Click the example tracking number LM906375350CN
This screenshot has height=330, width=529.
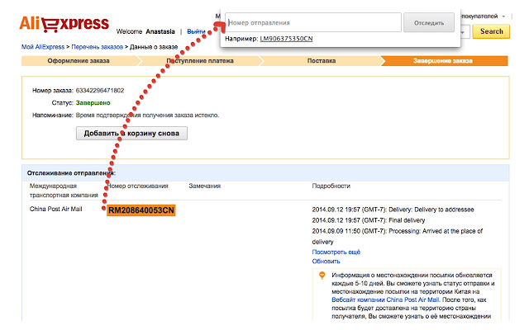click(286, 39)
